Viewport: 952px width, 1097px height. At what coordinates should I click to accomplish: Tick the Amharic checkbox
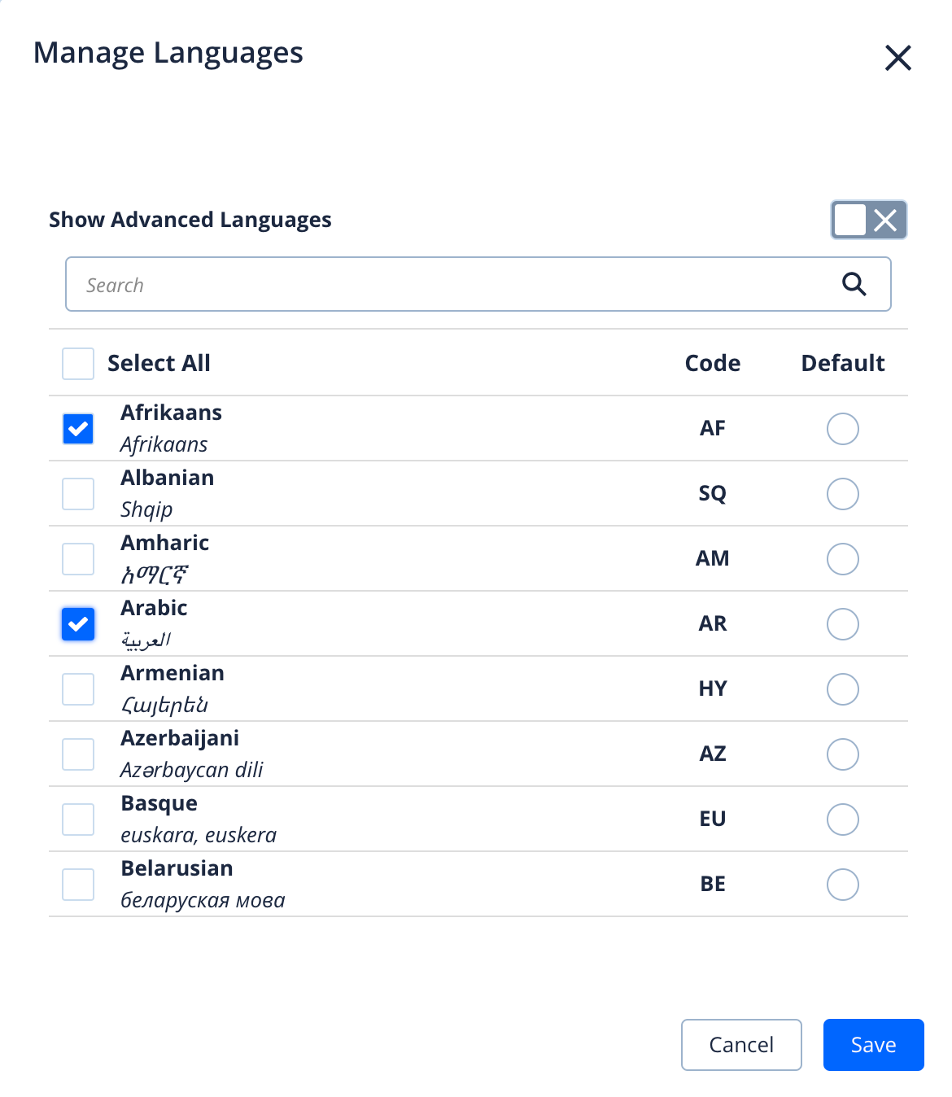(x=78, y=559)
